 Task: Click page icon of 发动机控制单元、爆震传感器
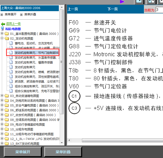(x=11, y=62)
